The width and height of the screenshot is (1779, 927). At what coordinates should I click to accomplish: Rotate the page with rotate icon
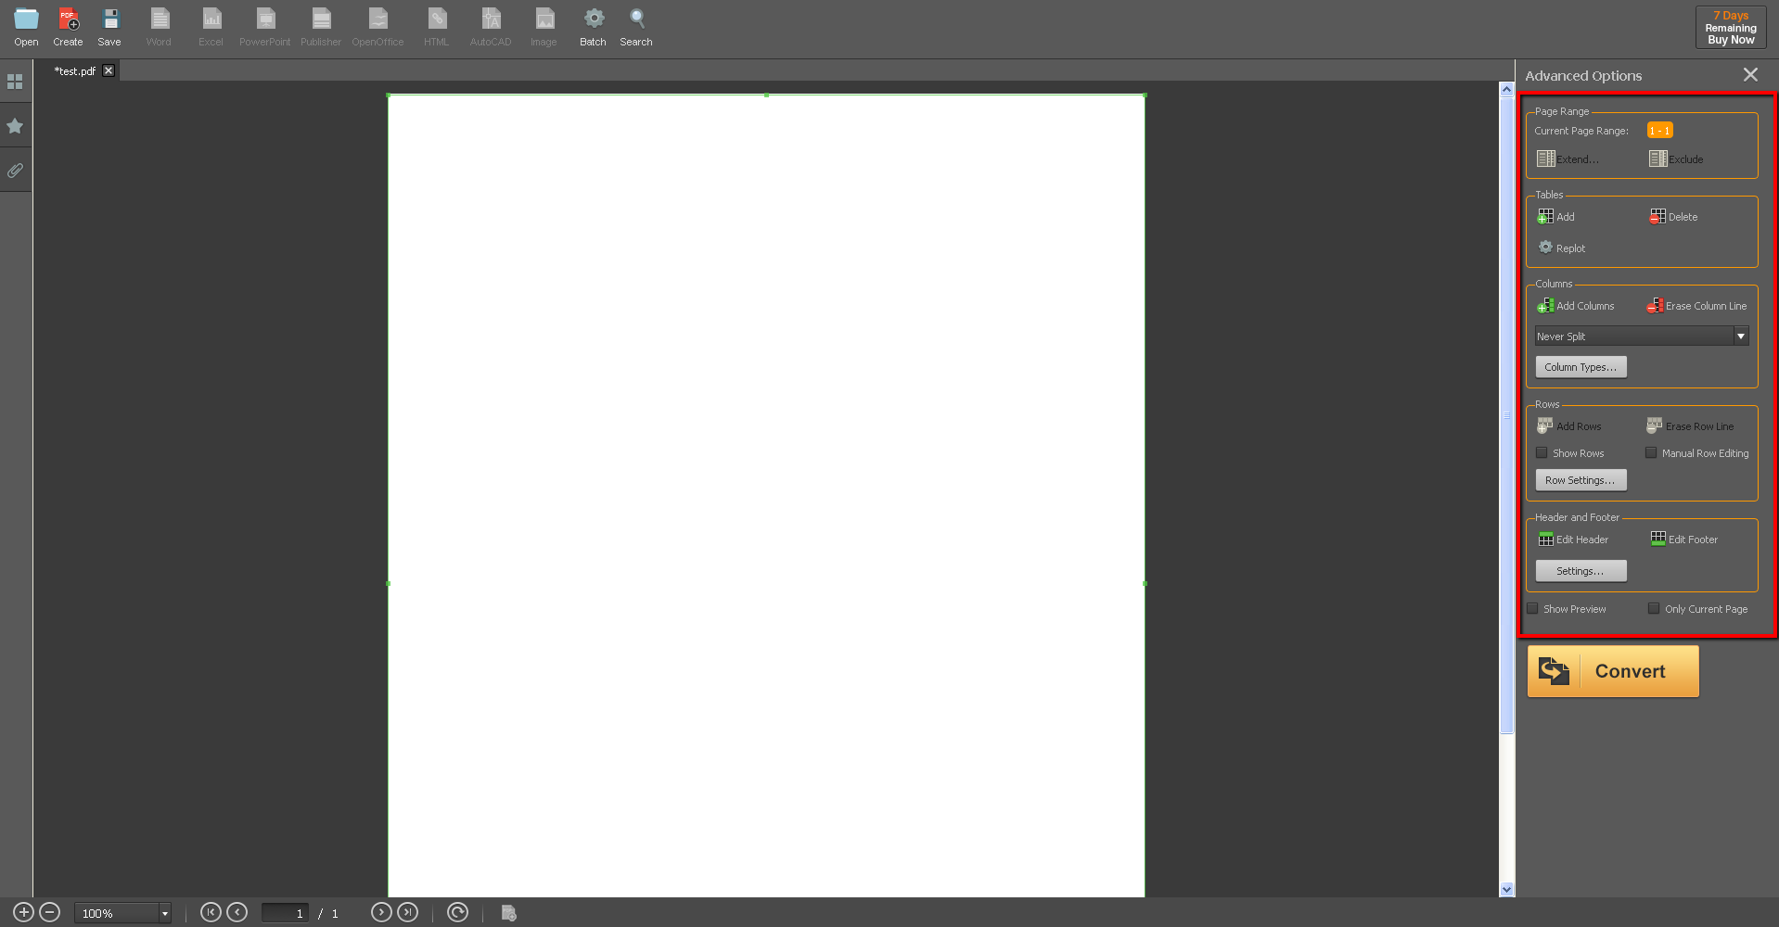[457, 912]
